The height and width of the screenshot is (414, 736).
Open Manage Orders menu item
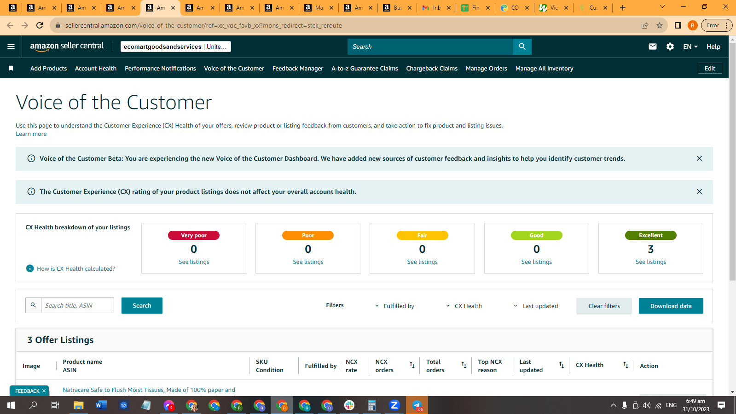pyautogui.click(x=487, y=68)
